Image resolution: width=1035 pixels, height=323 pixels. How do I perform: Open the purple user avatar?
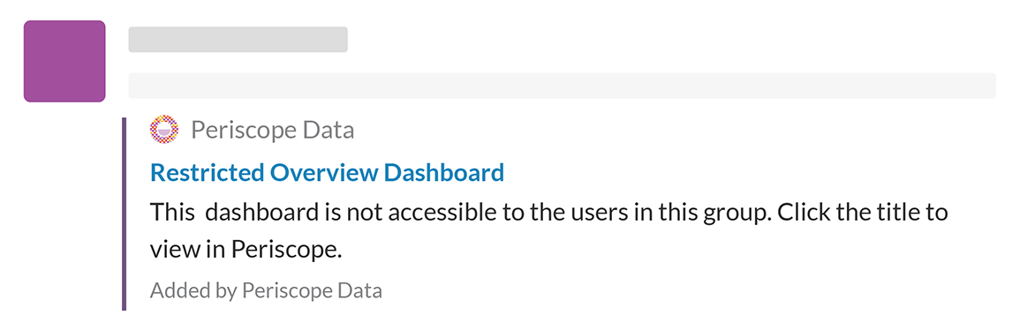[x=64, y=61]
